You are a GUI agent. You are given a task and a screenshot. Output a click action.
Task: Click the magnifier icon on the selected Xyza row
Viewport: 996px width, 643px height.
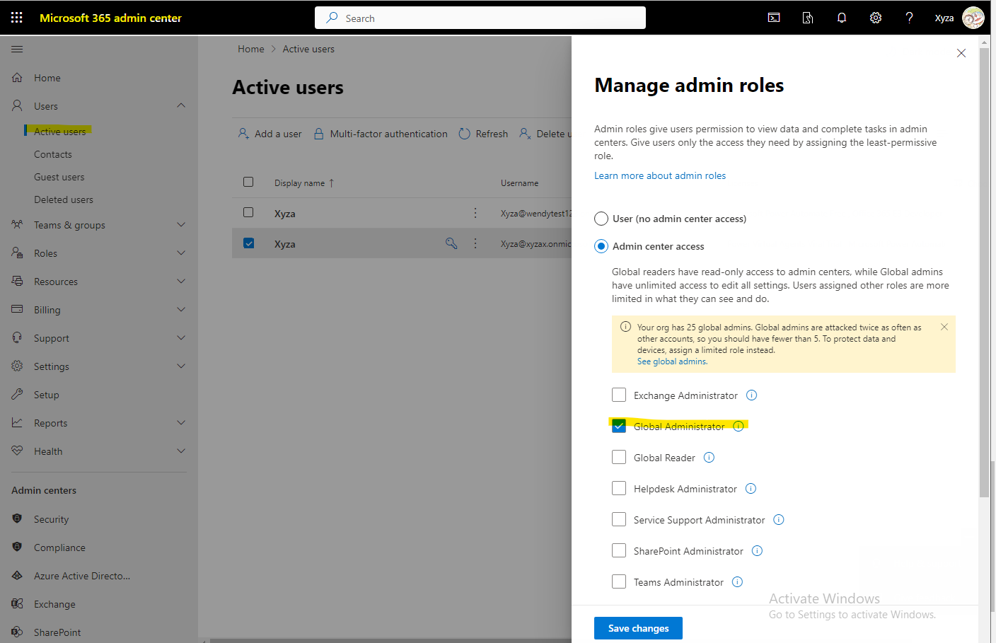[x=451, y=243]
